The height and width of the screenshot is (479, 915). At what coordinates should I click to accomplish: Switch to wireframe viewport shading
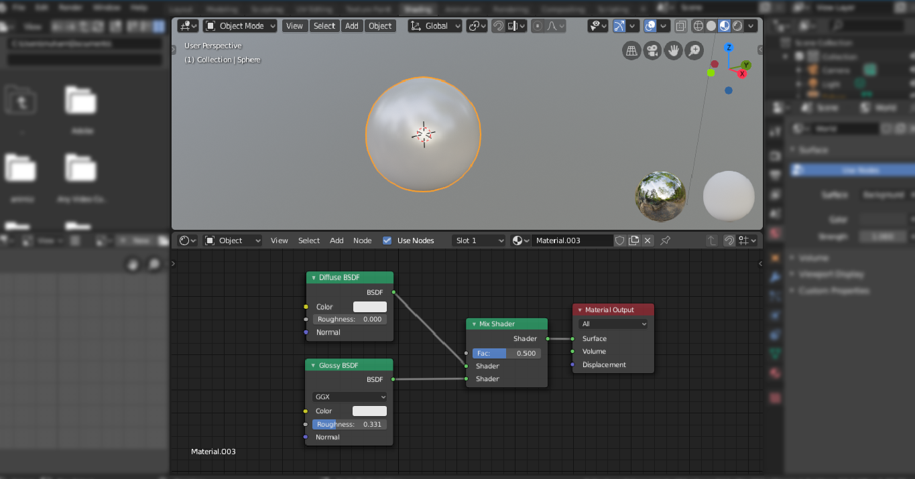(x=698, y=26)
